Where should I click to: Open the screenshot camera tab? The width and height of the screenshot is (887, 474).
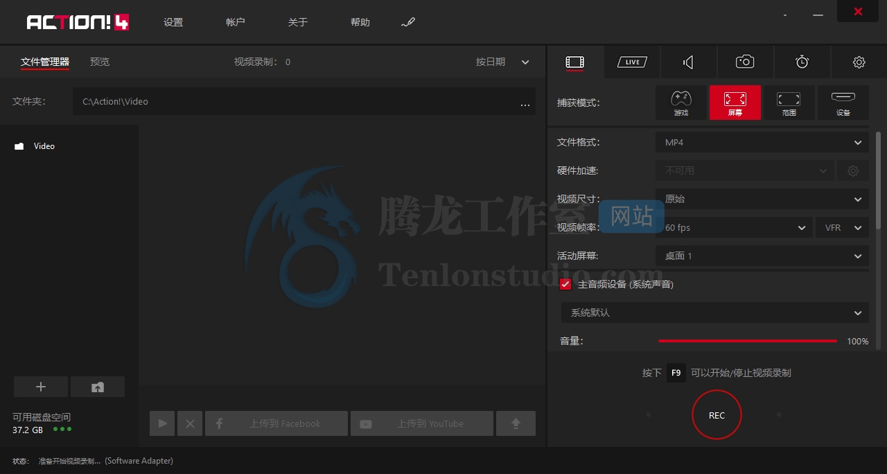coord(745,62)
